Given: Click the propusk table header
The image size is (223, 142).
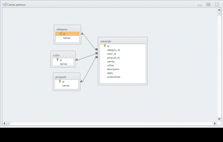Looking at the screenshot, I should tap(67, 77).
